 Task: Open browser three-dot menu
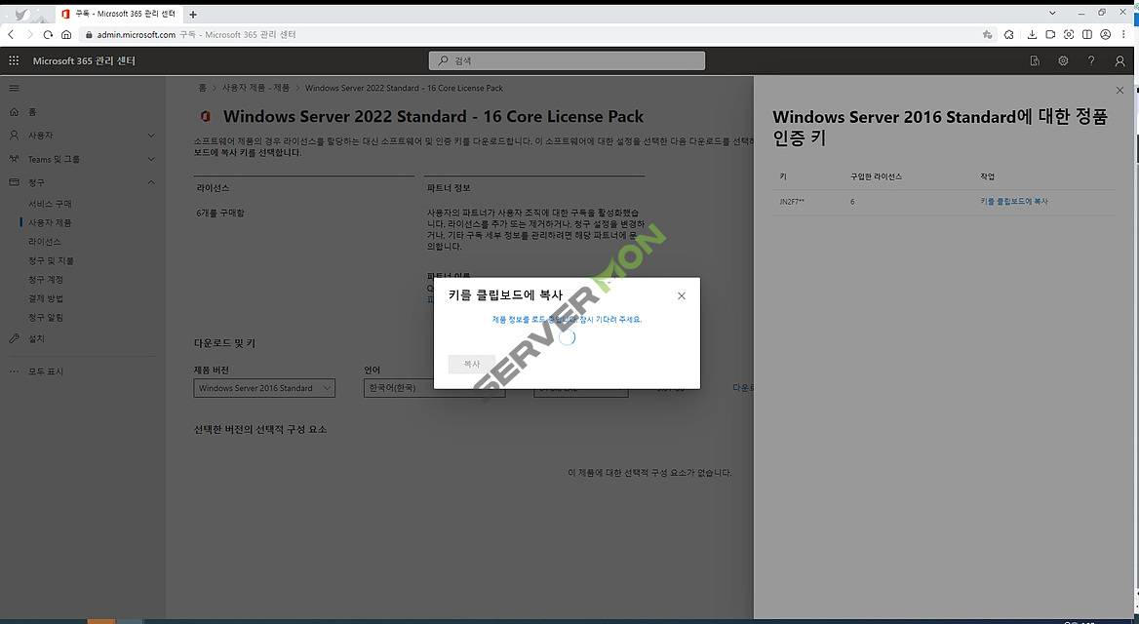click(1123, 34)
